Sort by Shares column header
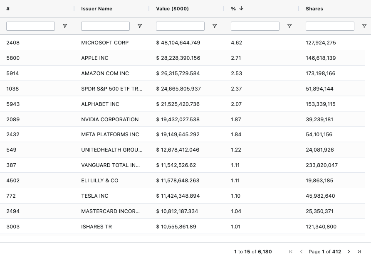Viewport: 371px width, 260px height. pyautogui.click(x=314, y=9)
